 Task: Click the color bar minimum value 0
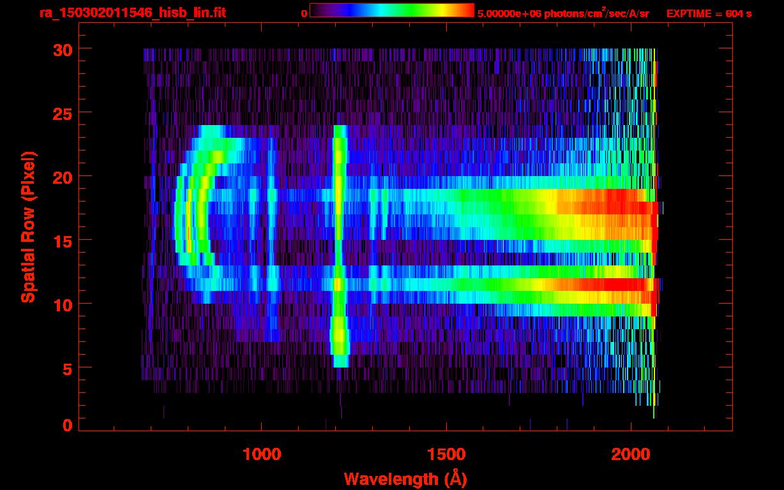[x=305, y=13]
